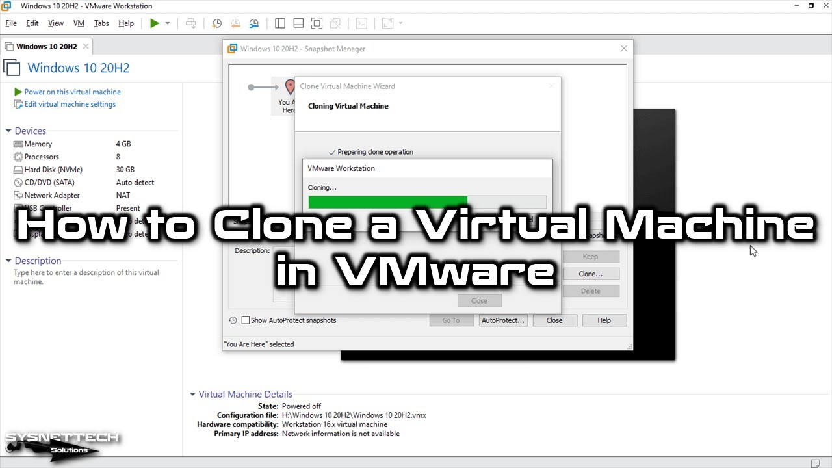Close the Windows 10 20H2 tab
This screenshot has height=468, width=832.
(x=86, y=47)
